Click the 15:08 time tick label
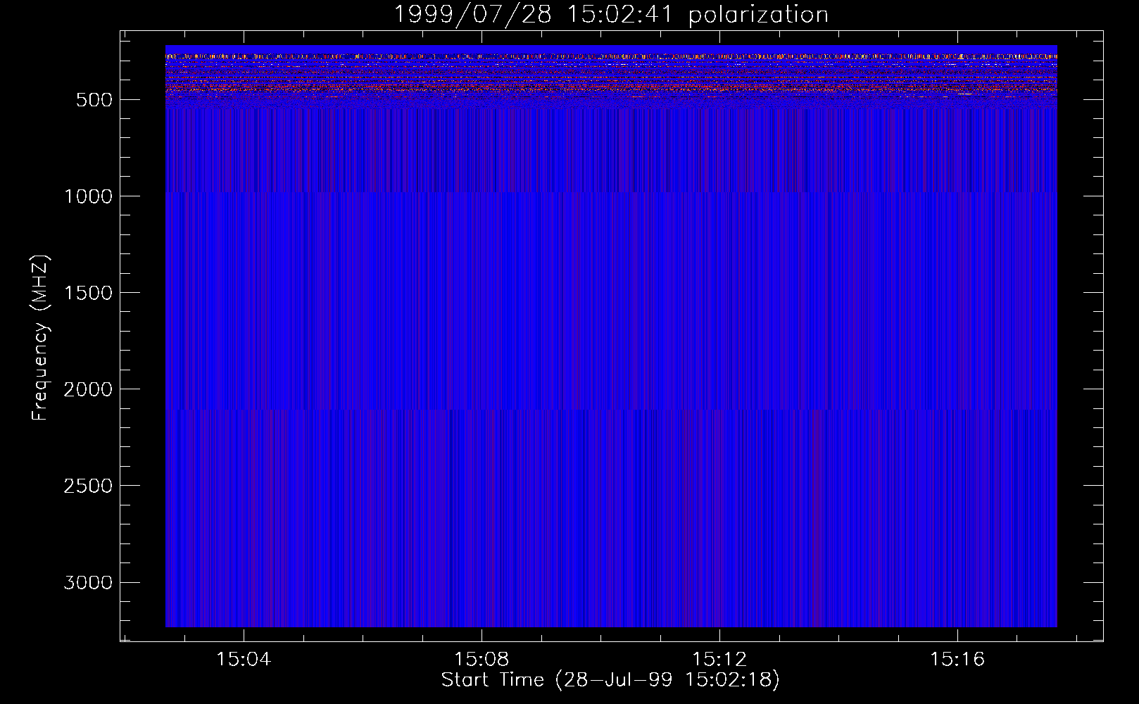 point(482,660)
